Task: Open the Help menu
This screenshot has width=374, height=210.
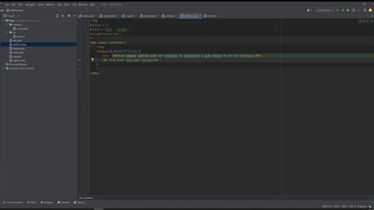Action: tap(92, 5)
